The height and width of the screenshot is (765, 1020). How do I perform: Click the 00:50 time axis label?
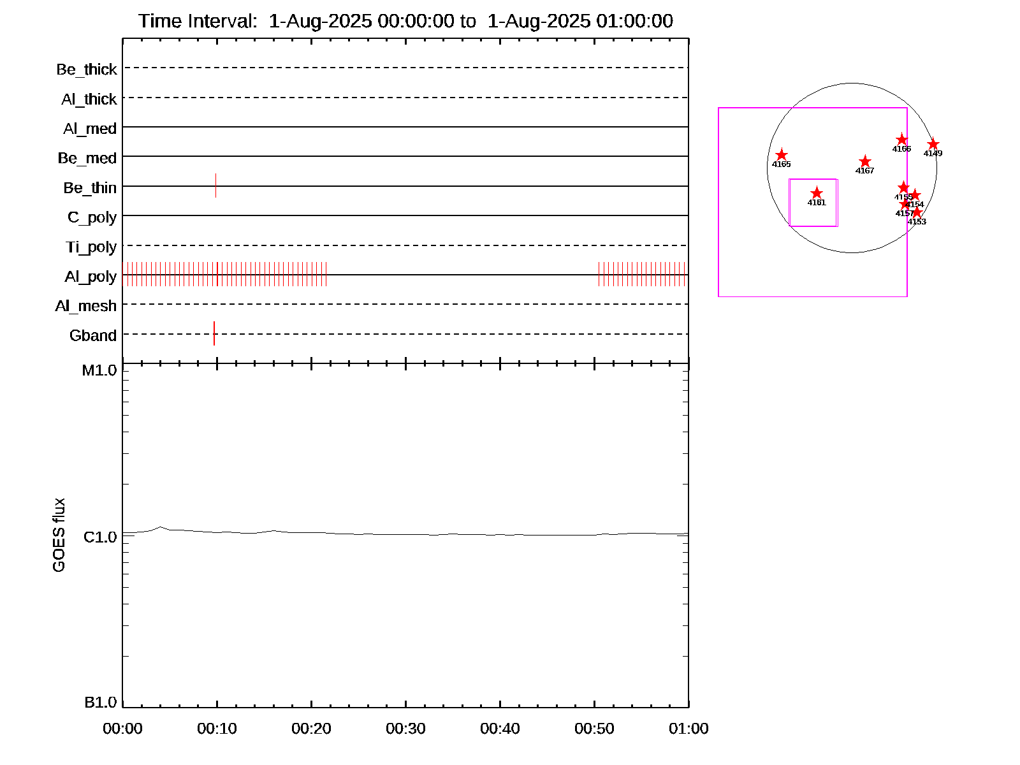coord(594,729)
